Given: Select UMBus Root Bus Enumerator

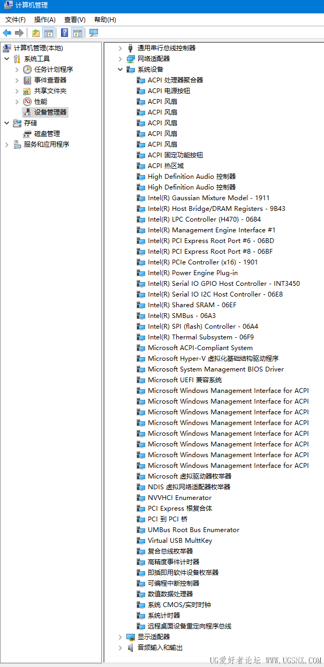Looking at the screenshot, I should [x=194, y=530].
